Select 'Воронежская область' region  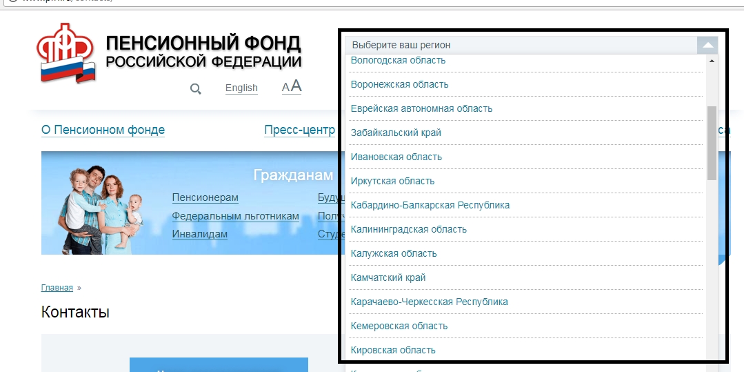(399, 84)
